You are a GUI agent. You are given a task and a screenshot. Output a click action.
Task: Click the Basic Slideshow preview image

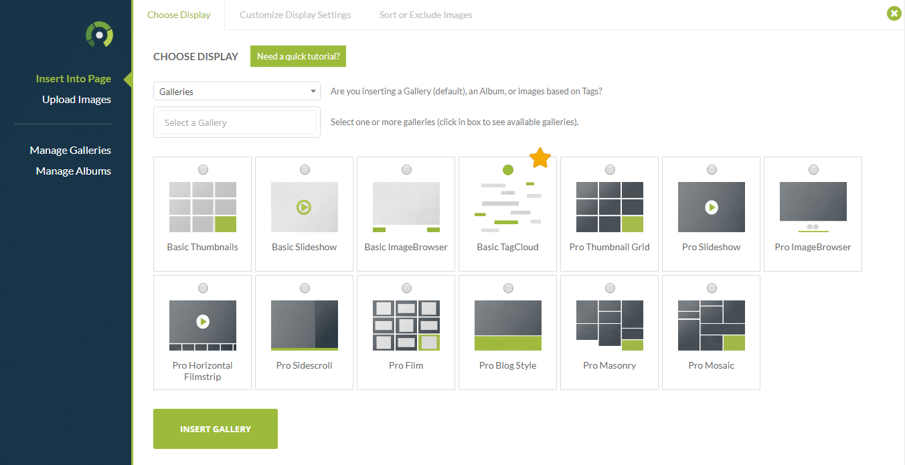pos(305,207)
